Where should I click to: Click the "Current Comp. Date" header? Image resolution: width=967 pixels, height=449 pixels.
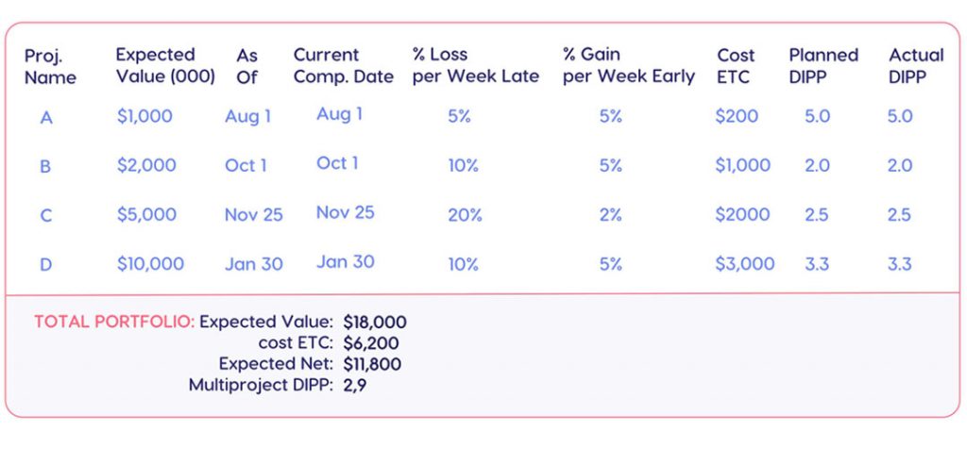pyautogui.click(x=343, y=66)
